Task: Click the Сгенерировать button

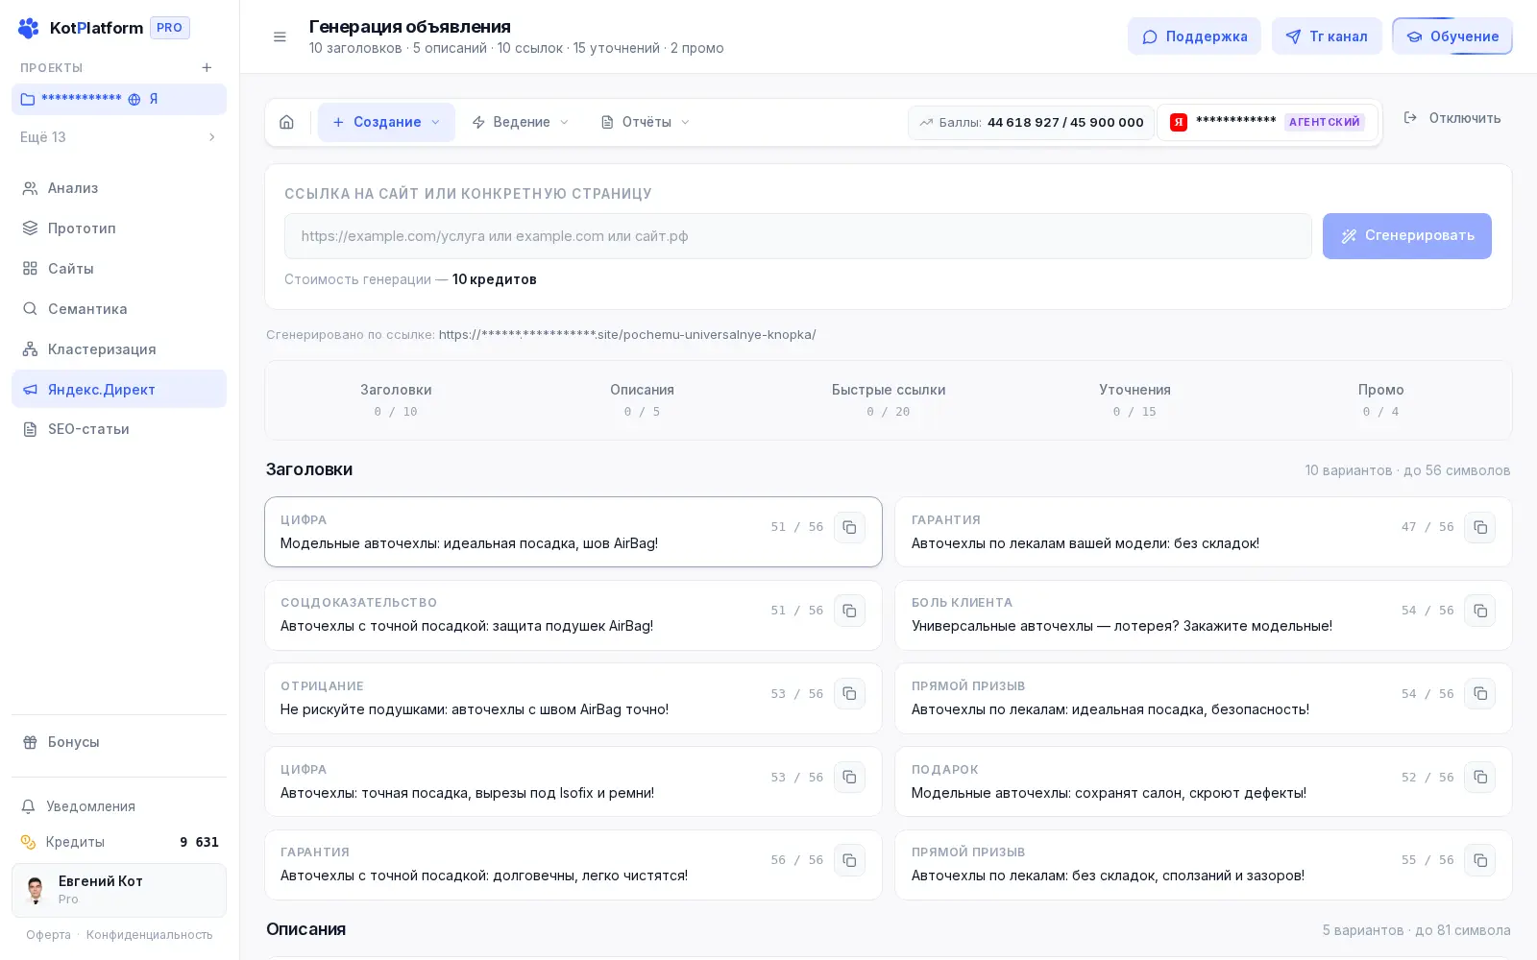Action: pos(1407,236)
